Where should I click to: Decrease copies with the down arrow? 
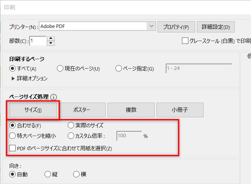pyautogui.click(x=51, y=44)
